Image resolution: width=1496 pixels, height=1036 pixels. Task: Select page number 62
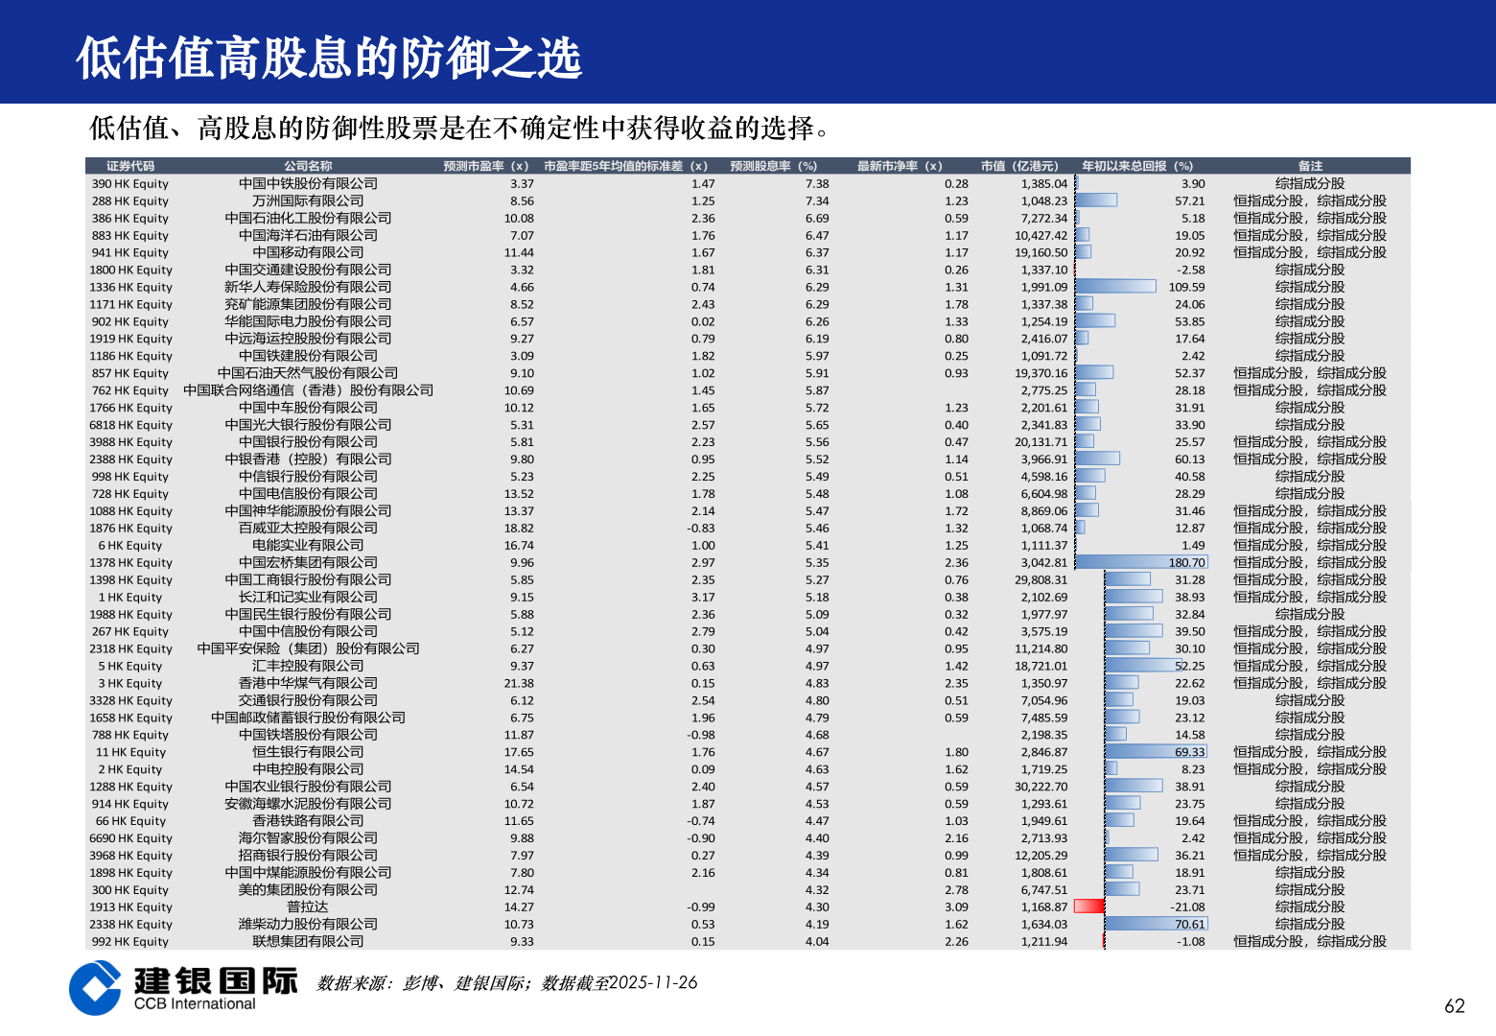tap(1454, 1007)
